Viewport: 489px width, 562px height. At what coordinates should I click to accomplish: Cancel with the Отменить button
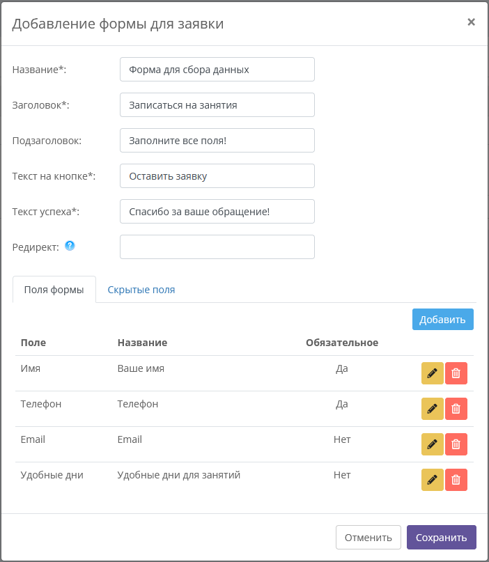368,537
